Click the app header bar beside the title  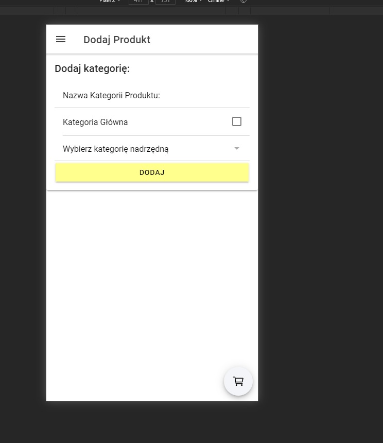[x=206, y=40]
